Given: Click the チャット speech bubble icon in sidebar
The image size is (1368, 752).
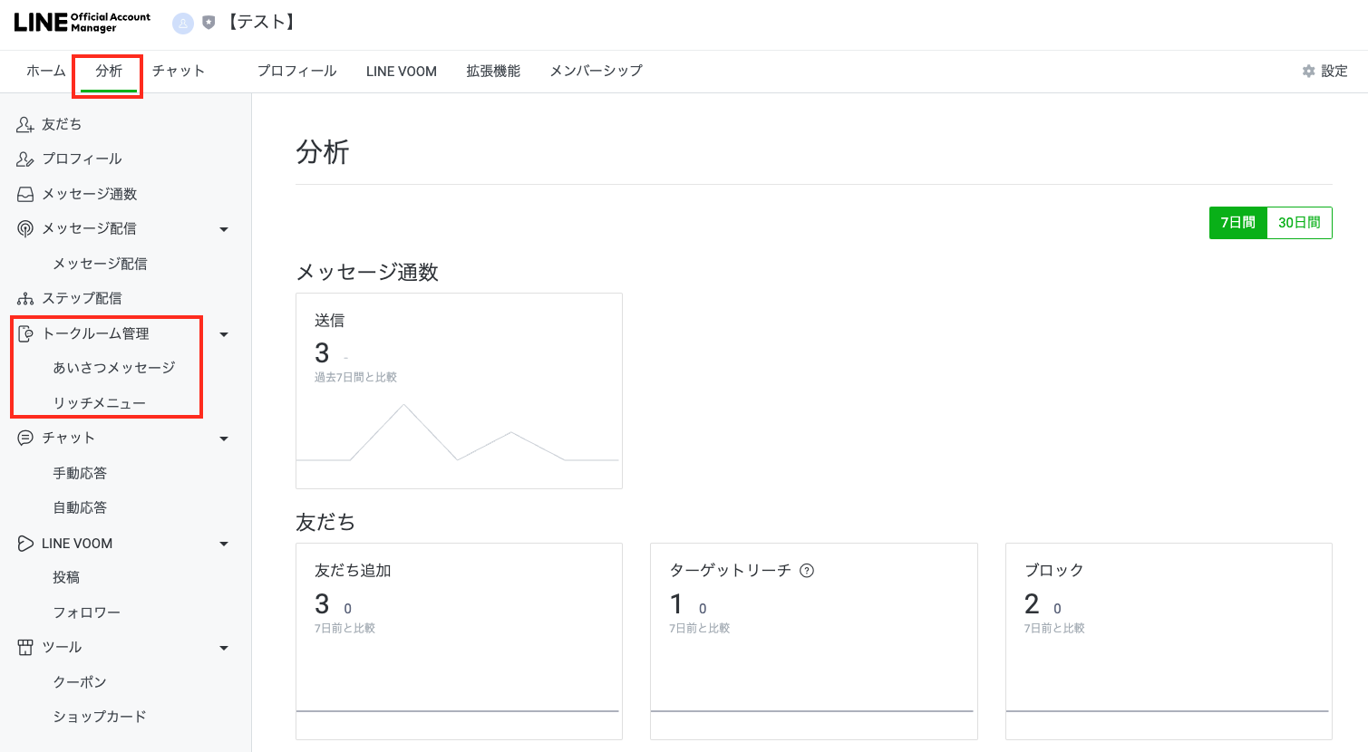Looking at the screenshot, I should (25, 438).
